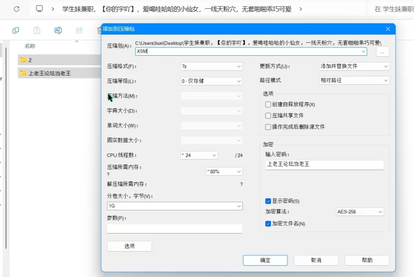Viewport: 414px width, 277px height.
Task: Open the archive name history dropdown arrow
Action: tap(363, 51)
